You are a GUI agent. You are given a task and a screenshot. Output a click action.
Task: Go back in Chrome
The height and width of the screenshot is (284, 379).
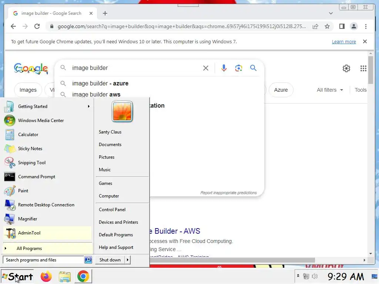pyautogui.click(x=13, y=26)
